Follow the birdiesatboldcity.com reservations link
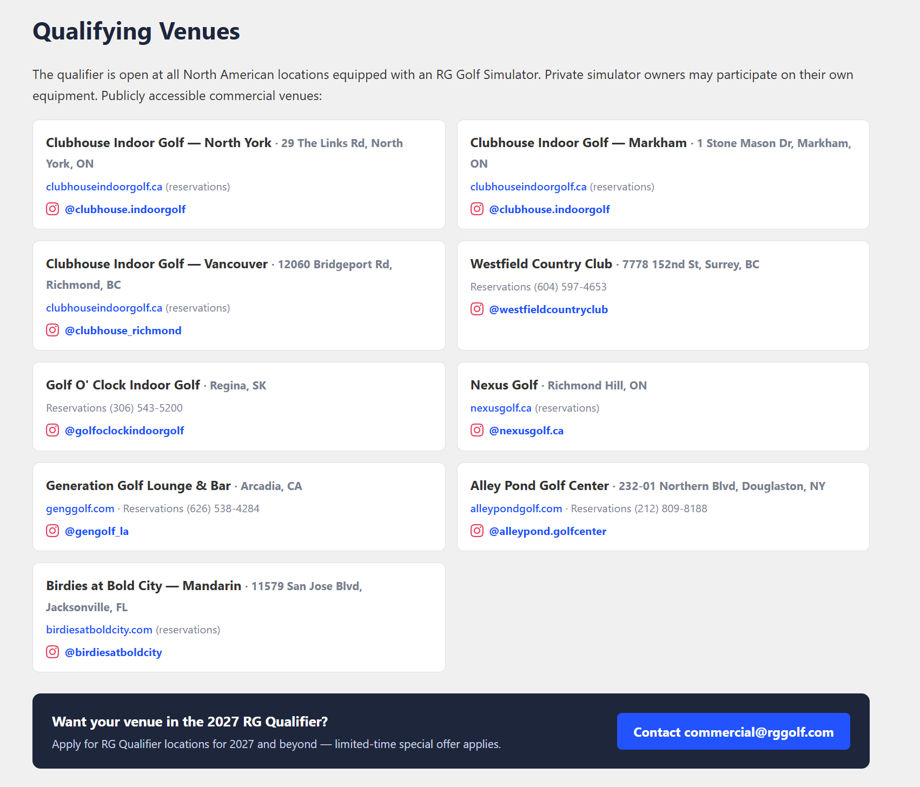Viewport: 920px width, 787px height. (x=99, y=630)
